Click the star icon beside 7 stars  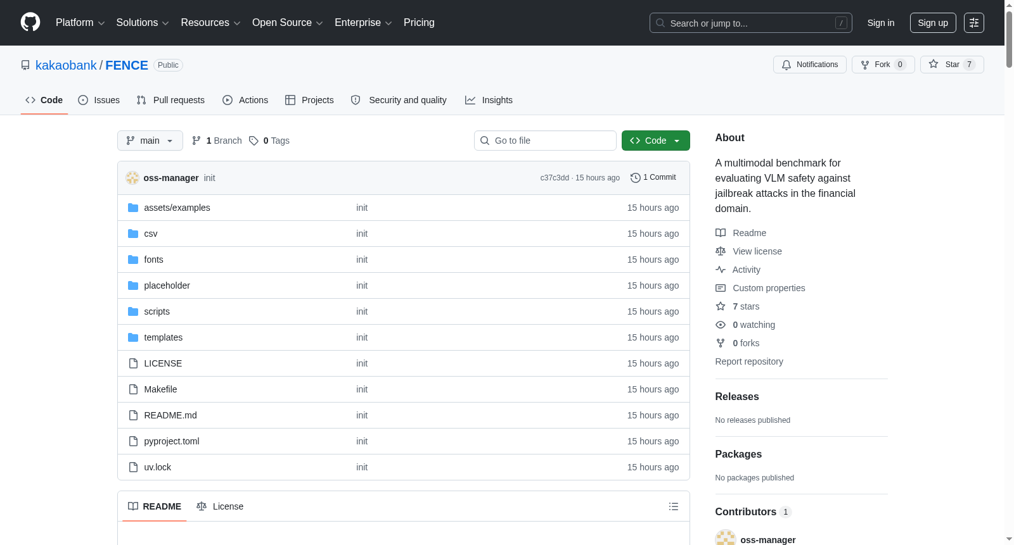721,306
